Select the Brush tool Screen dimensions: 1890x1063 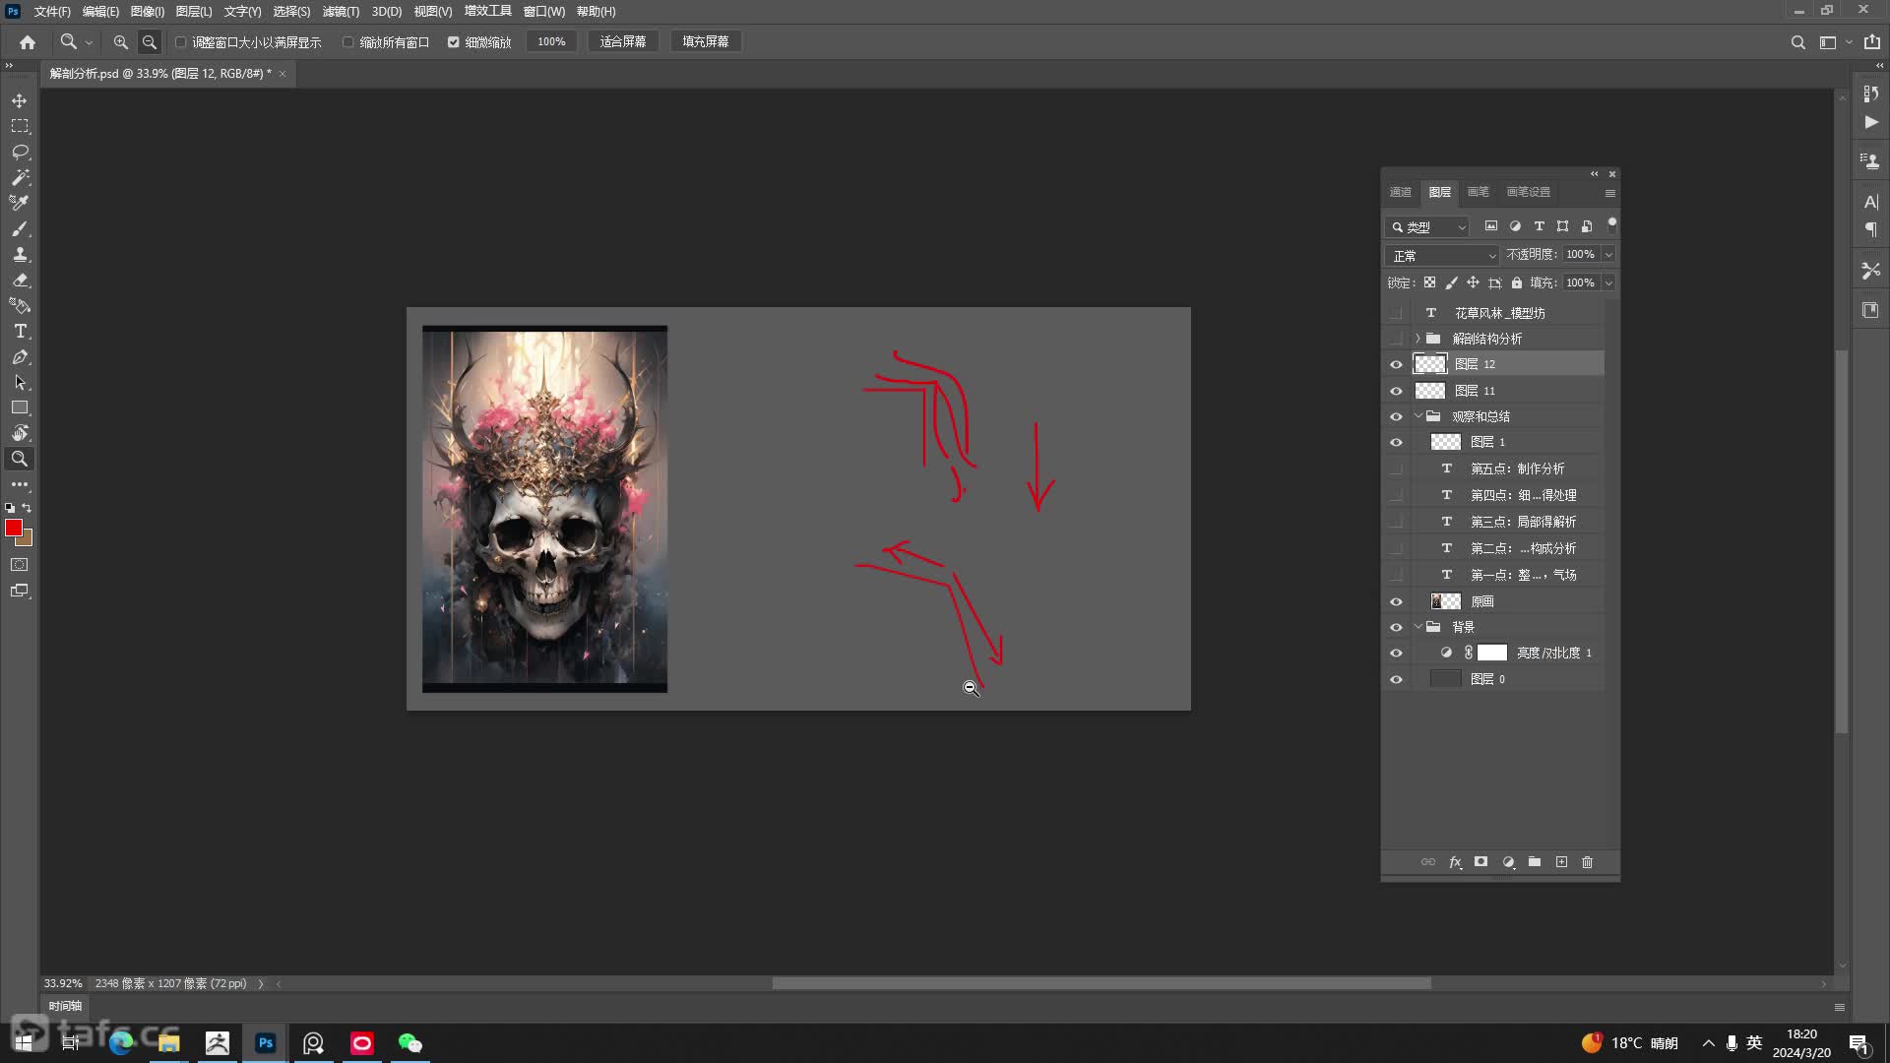point(20,228)
